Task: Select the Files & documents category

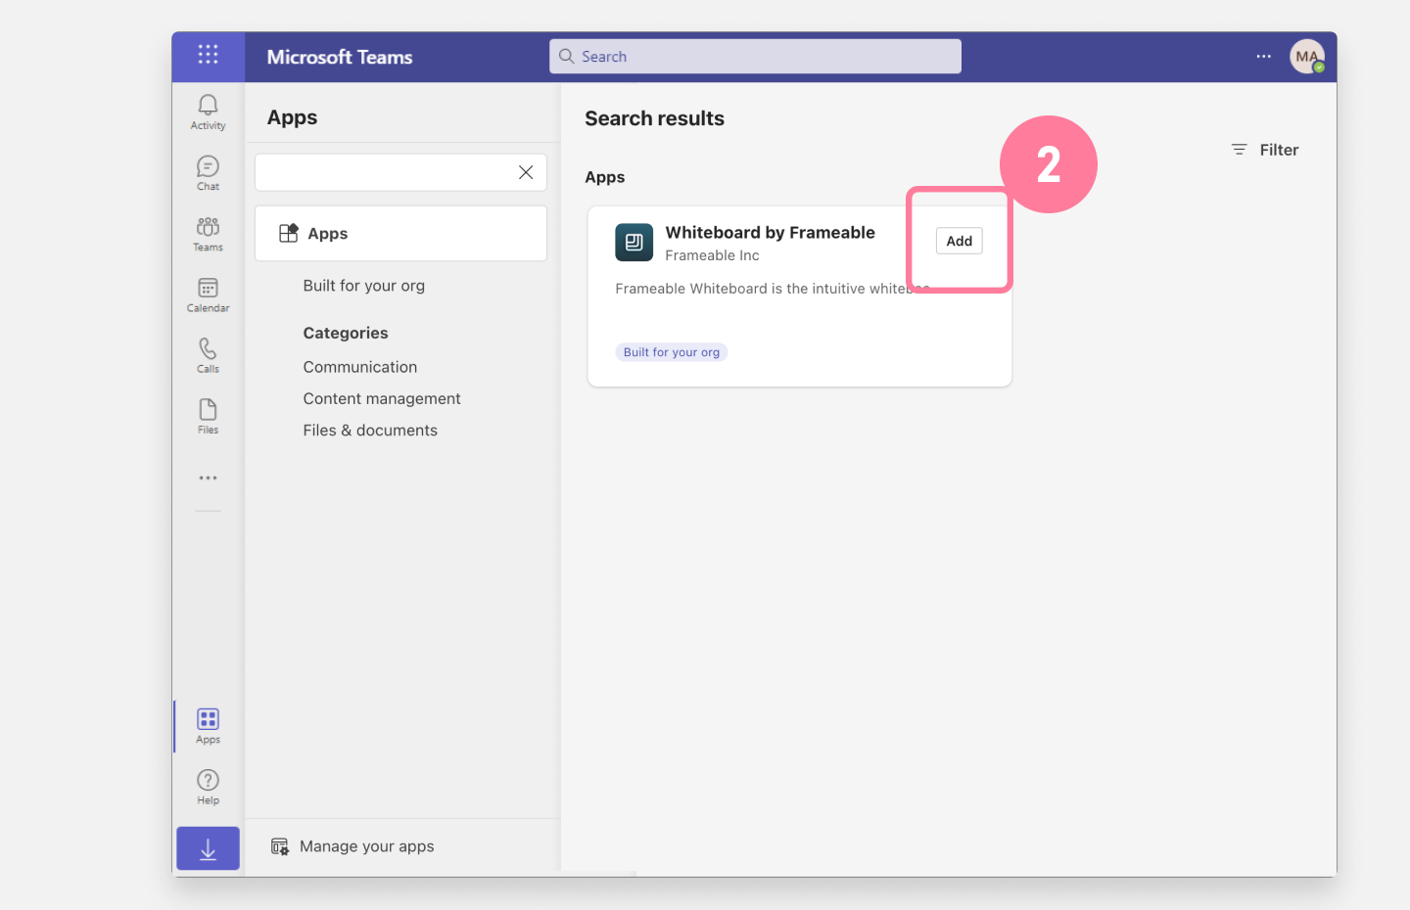Action: pyautogui.click(x=370, y=431)
